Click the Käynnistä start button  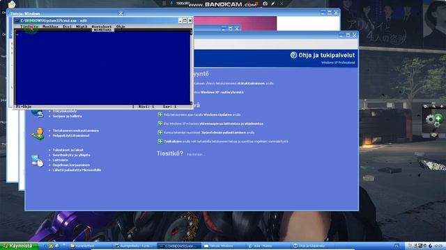coord(19,246)
